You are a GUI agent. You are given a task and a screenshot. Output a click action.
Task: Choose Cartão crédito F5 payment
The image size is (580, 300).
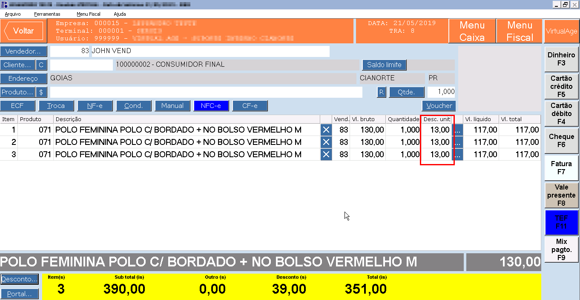pos(561,87)
